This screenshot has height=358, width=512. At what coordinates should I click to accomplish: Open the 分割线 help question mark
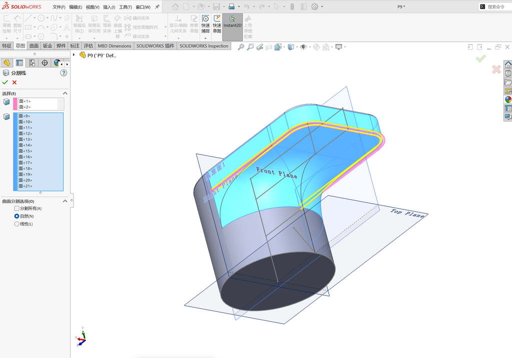[x=63, y=73]
